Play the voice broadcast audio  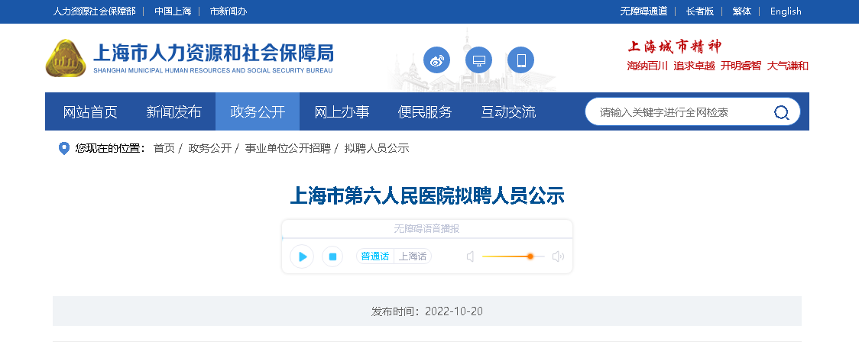(303, 257)
